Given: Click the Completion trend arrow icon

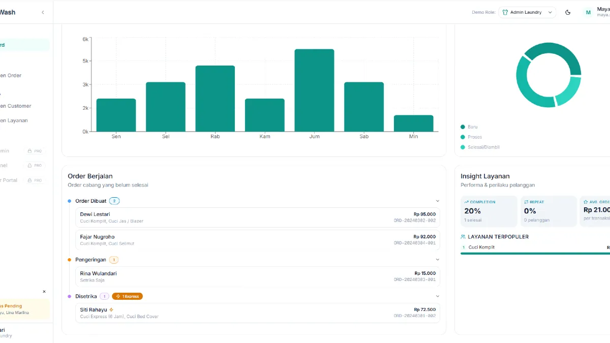Looking at the screenshot, I should coord(466,202).
